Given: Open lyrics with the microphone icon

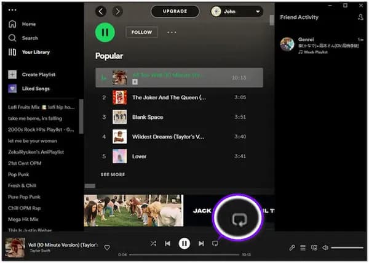Looking at the screenshot, I should (x=292, y=248).
